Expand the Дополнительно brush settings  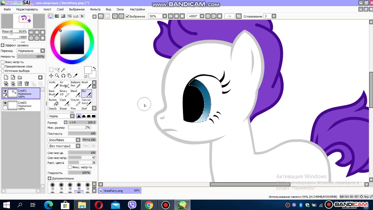[x=50, y=178]
